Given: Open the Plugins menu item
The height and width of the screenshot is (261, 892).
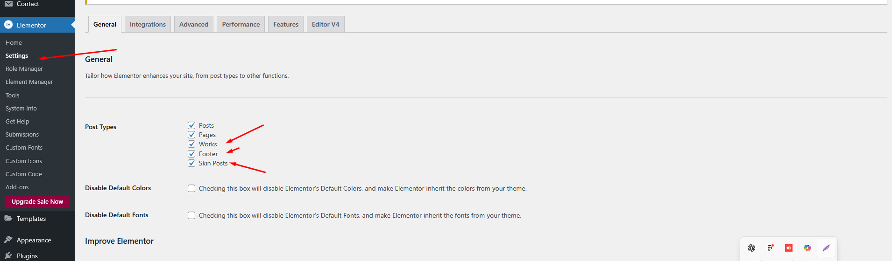Looking at the screenshot, I should [27, 256].
